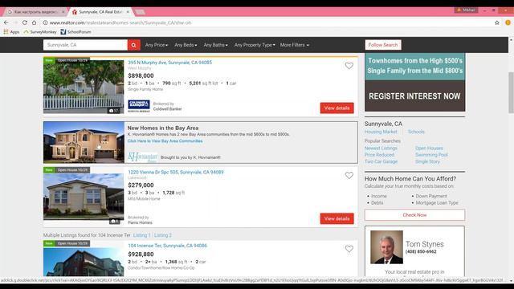Viewport: 514px width, 289px height.
Task: Open Schools link for Sunnyvale
Action: pos(416,132)
